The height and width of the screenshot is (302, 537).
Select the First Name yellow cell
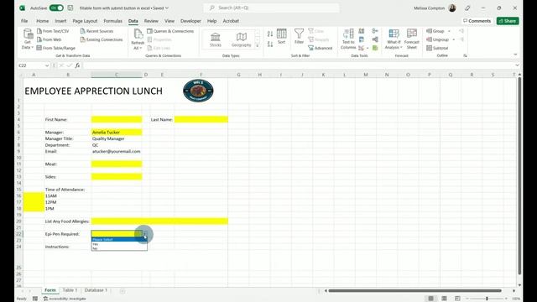click(x=117, y=119)
